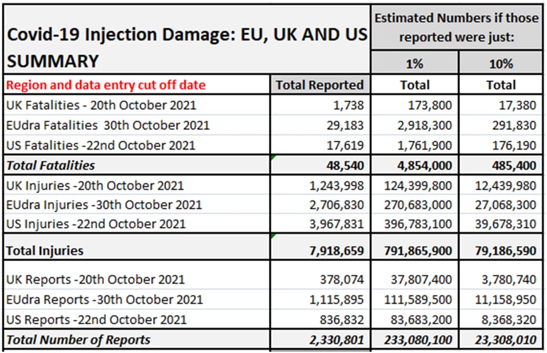Click the EUdra Fatalities row label

107,126
